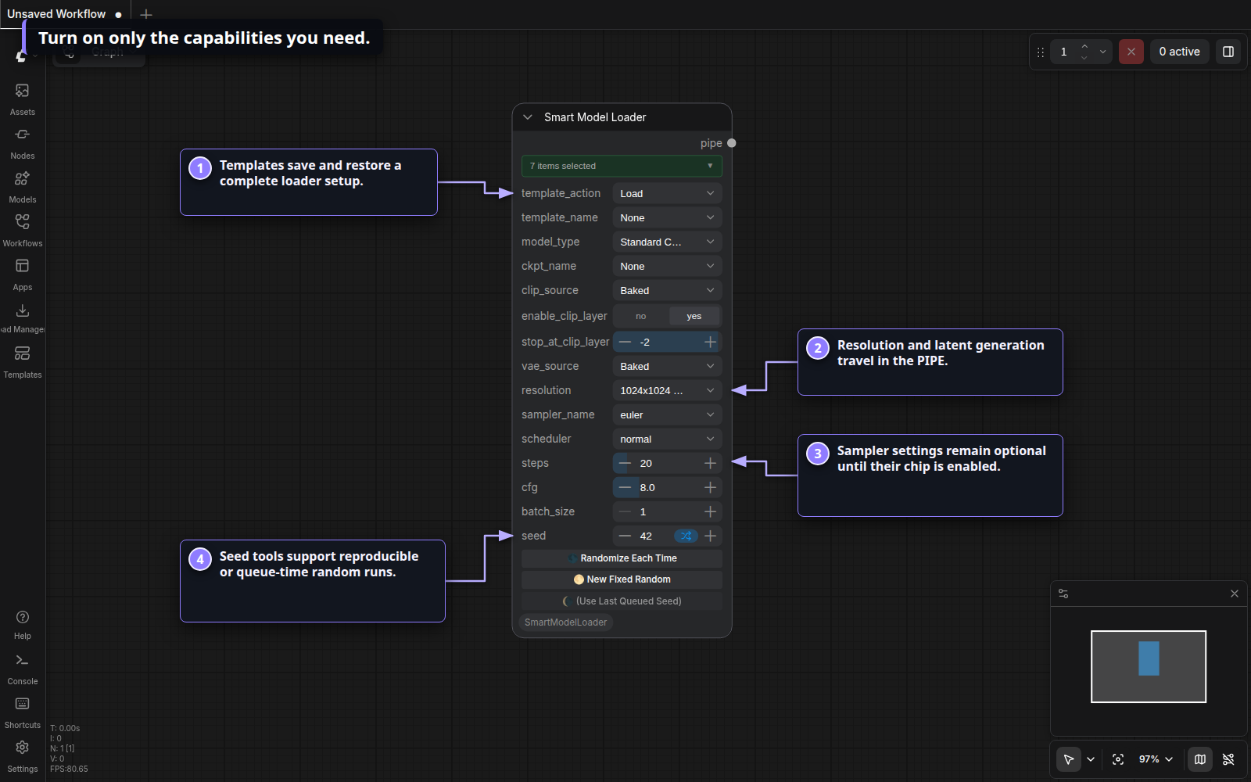This screenshot has height=782, width=1251.
Task: Increase cfg with the plus button
Action: [710, 487]
